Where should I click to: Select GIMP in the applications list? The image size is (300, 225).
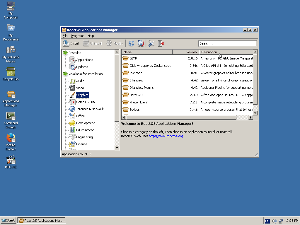click(x=133, y=58)
